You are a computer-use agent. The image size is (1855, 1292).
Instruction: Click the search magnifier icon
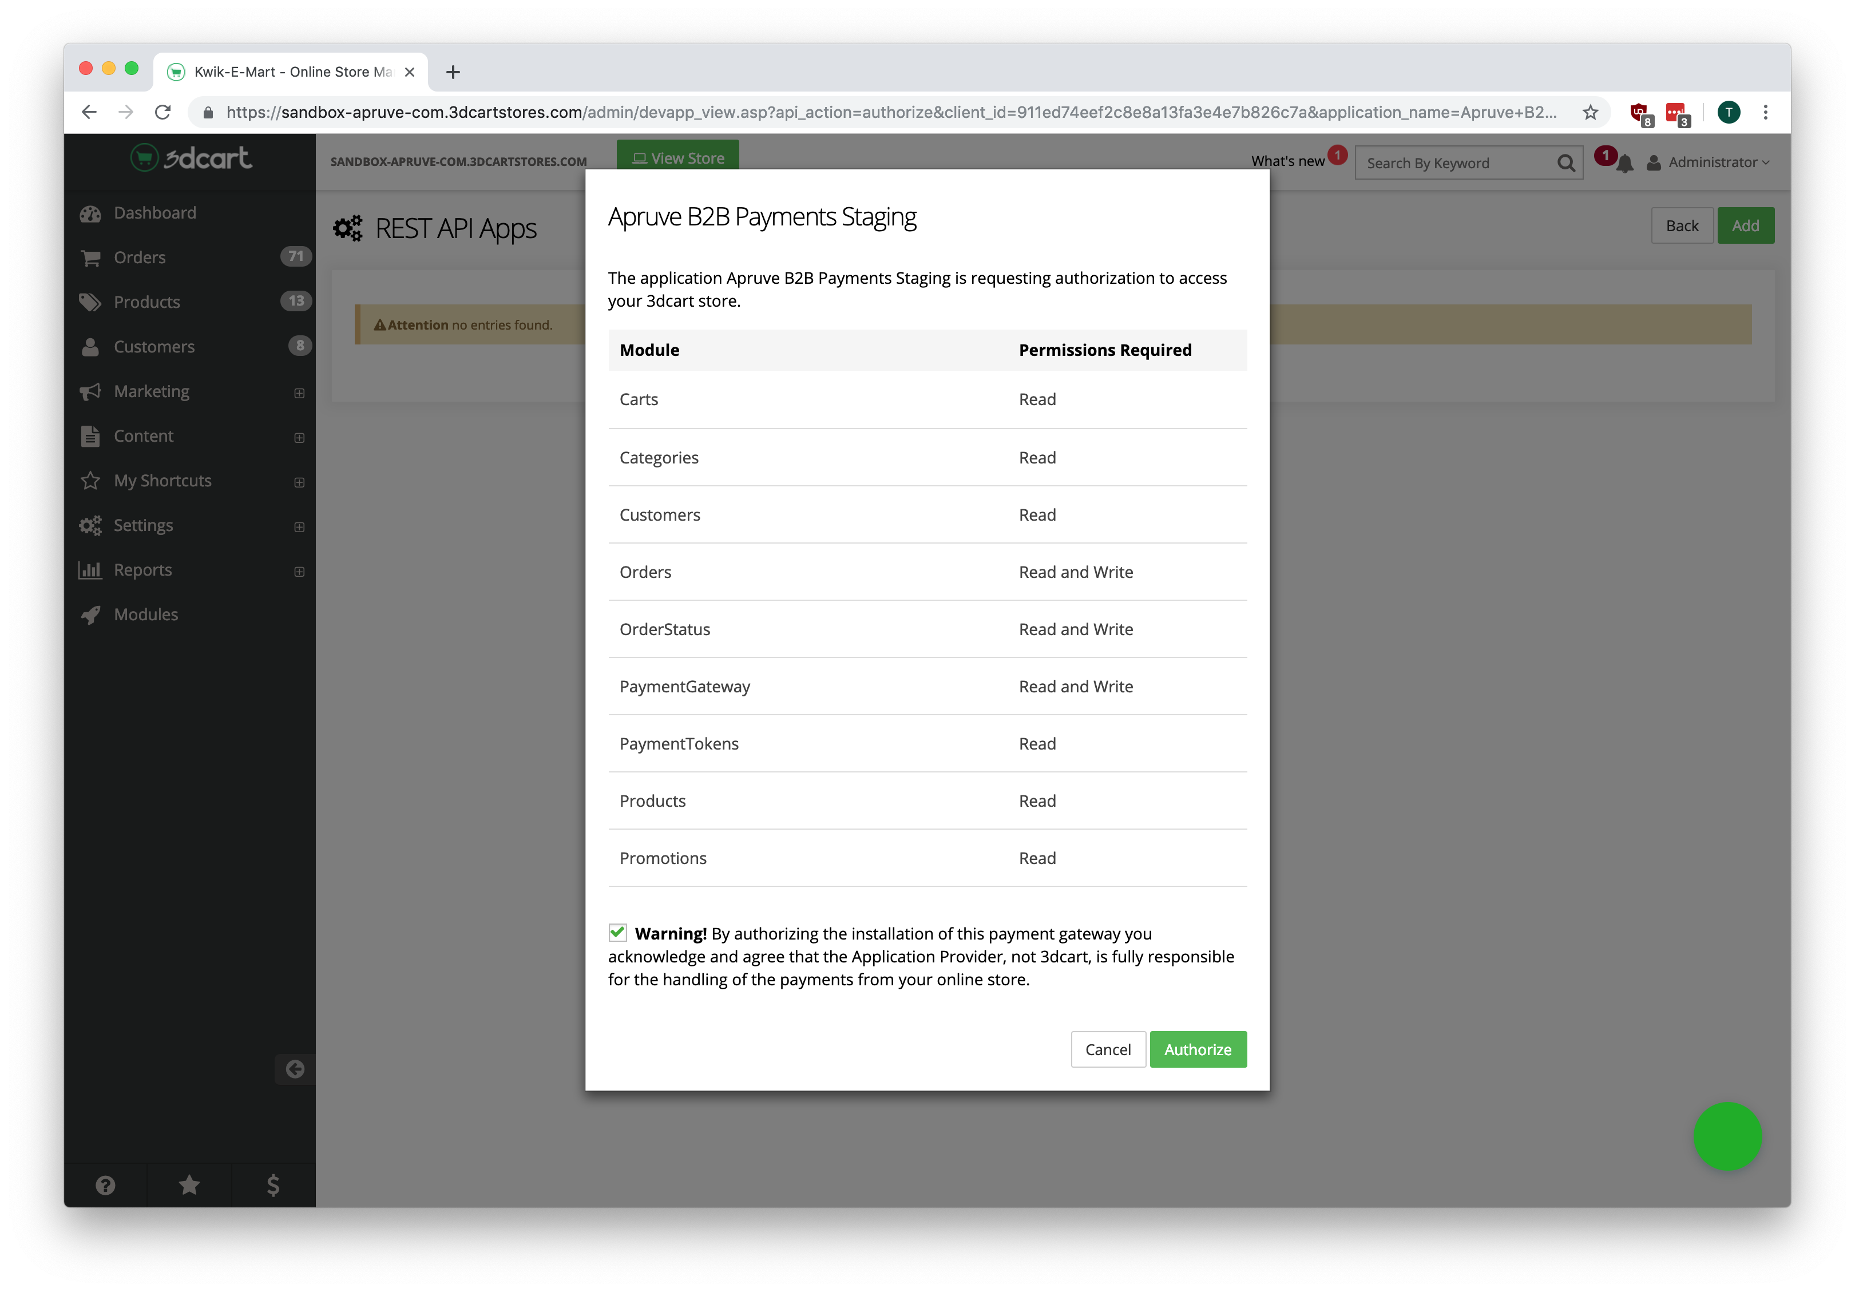click(1565, 163)
